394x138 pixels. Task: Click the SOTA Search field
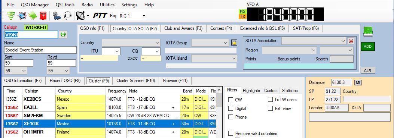click(x=342, y=59)
